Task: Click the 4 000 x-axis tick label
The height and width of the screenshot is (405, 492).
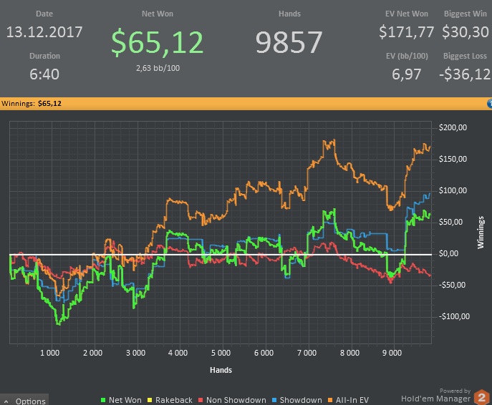Action: (x=178, y=353)
